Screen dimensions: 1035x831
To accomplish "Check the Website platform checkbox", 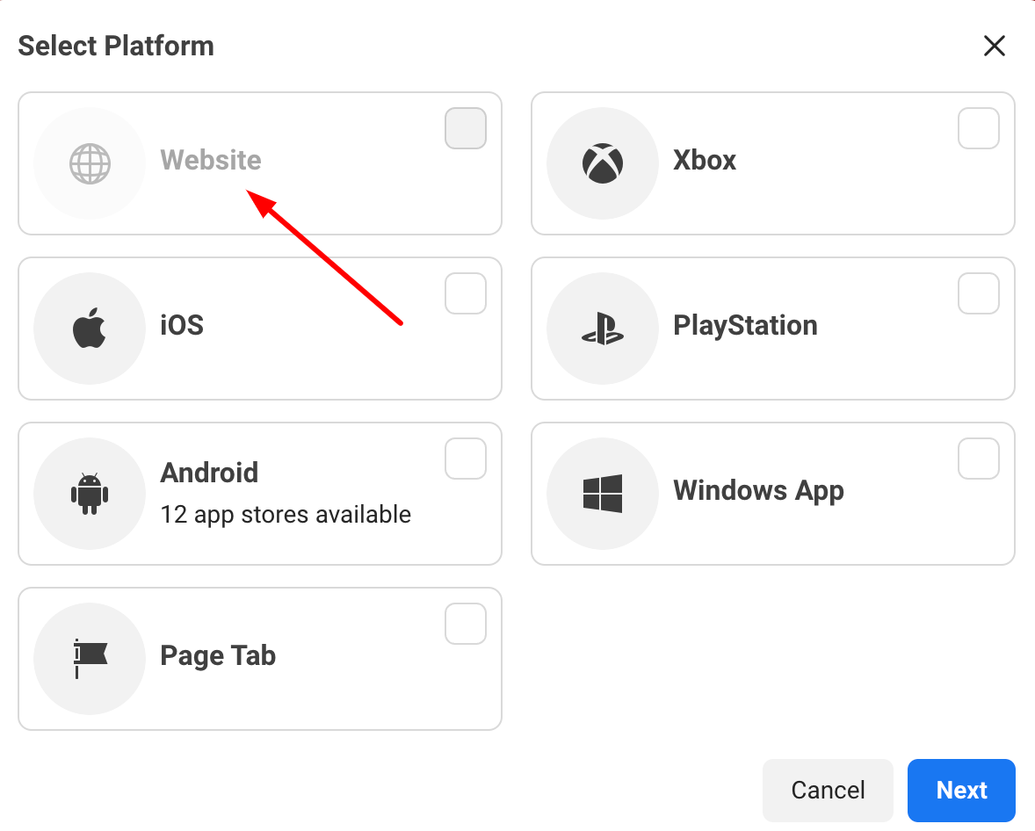I will 466,128.
